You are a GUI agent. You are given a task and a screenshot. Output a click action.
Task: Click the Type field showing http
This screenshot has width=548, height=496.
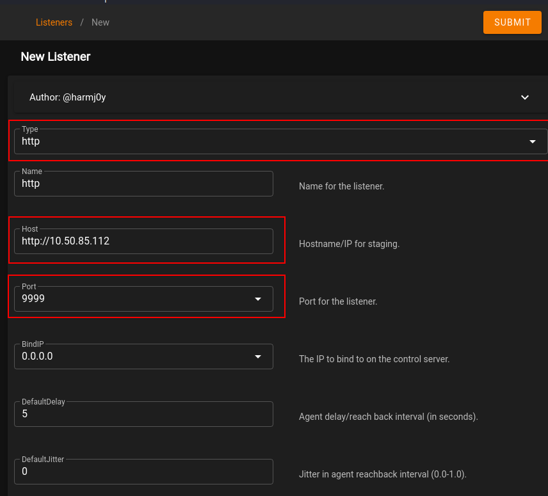256,141
